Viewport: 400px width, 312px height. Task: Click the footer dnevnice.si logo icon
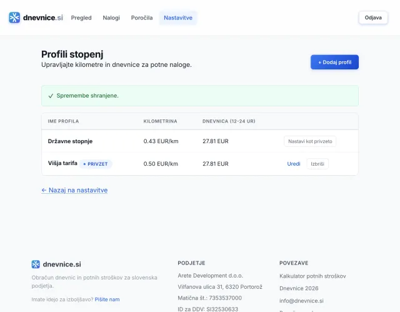click(x=36, y=264)
